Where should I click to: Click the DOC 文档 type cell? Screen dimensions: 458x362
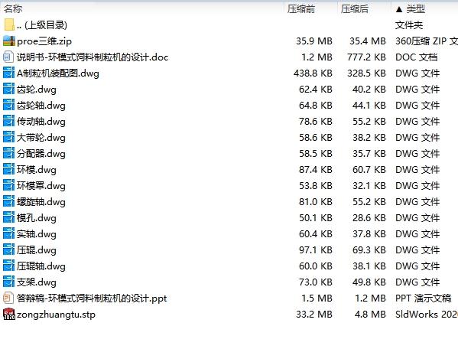(416, 57)
